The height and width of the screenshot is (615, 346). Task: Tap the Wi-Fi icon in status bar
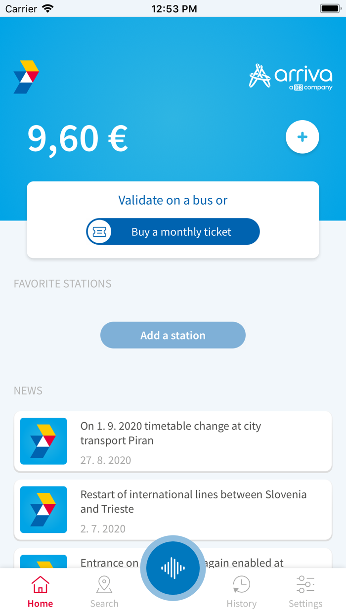(47, 8)
